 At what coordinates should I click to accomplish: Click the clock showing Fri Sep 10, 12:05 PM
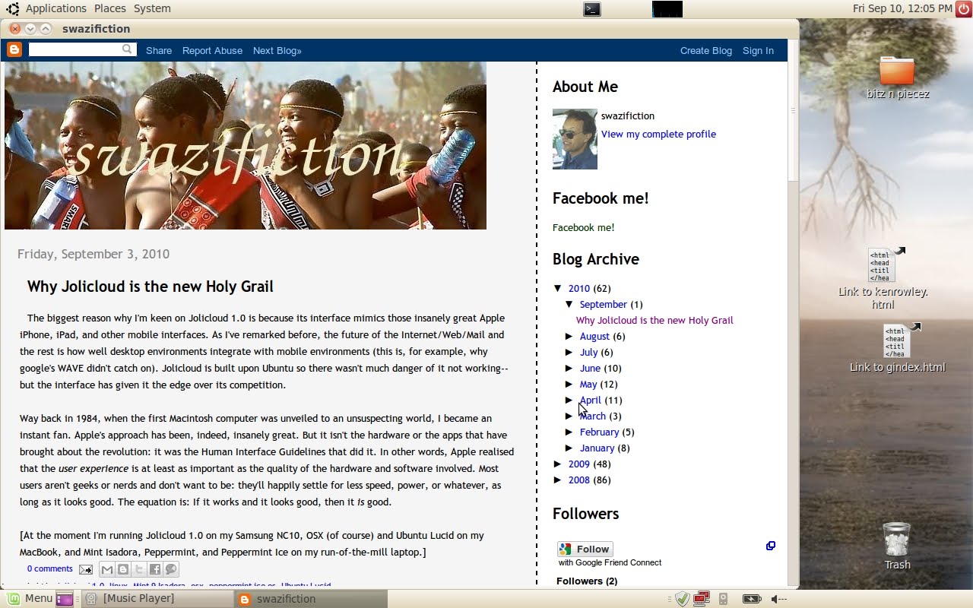pyautogui.click(x=902, y=8)
